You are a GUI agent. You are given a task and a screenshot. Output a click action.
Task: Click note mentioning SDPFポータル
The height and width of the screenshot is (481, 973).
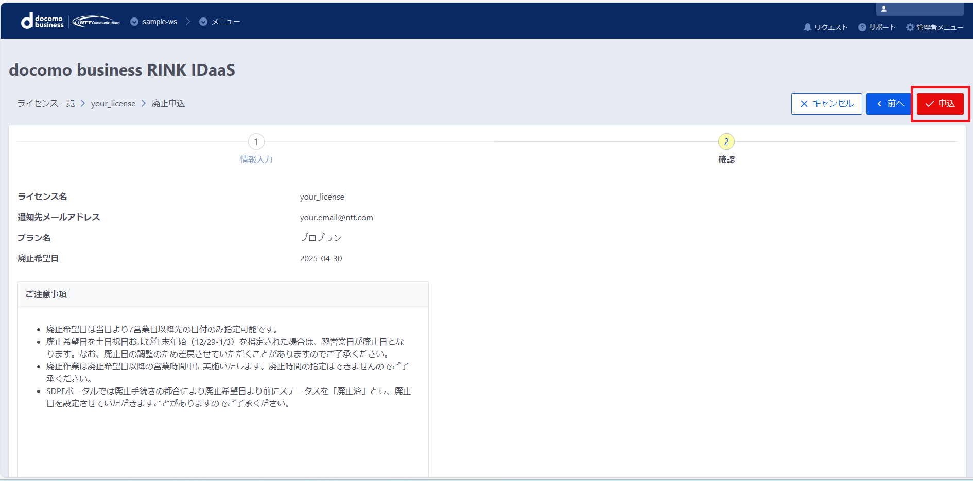tap(229, 397)
